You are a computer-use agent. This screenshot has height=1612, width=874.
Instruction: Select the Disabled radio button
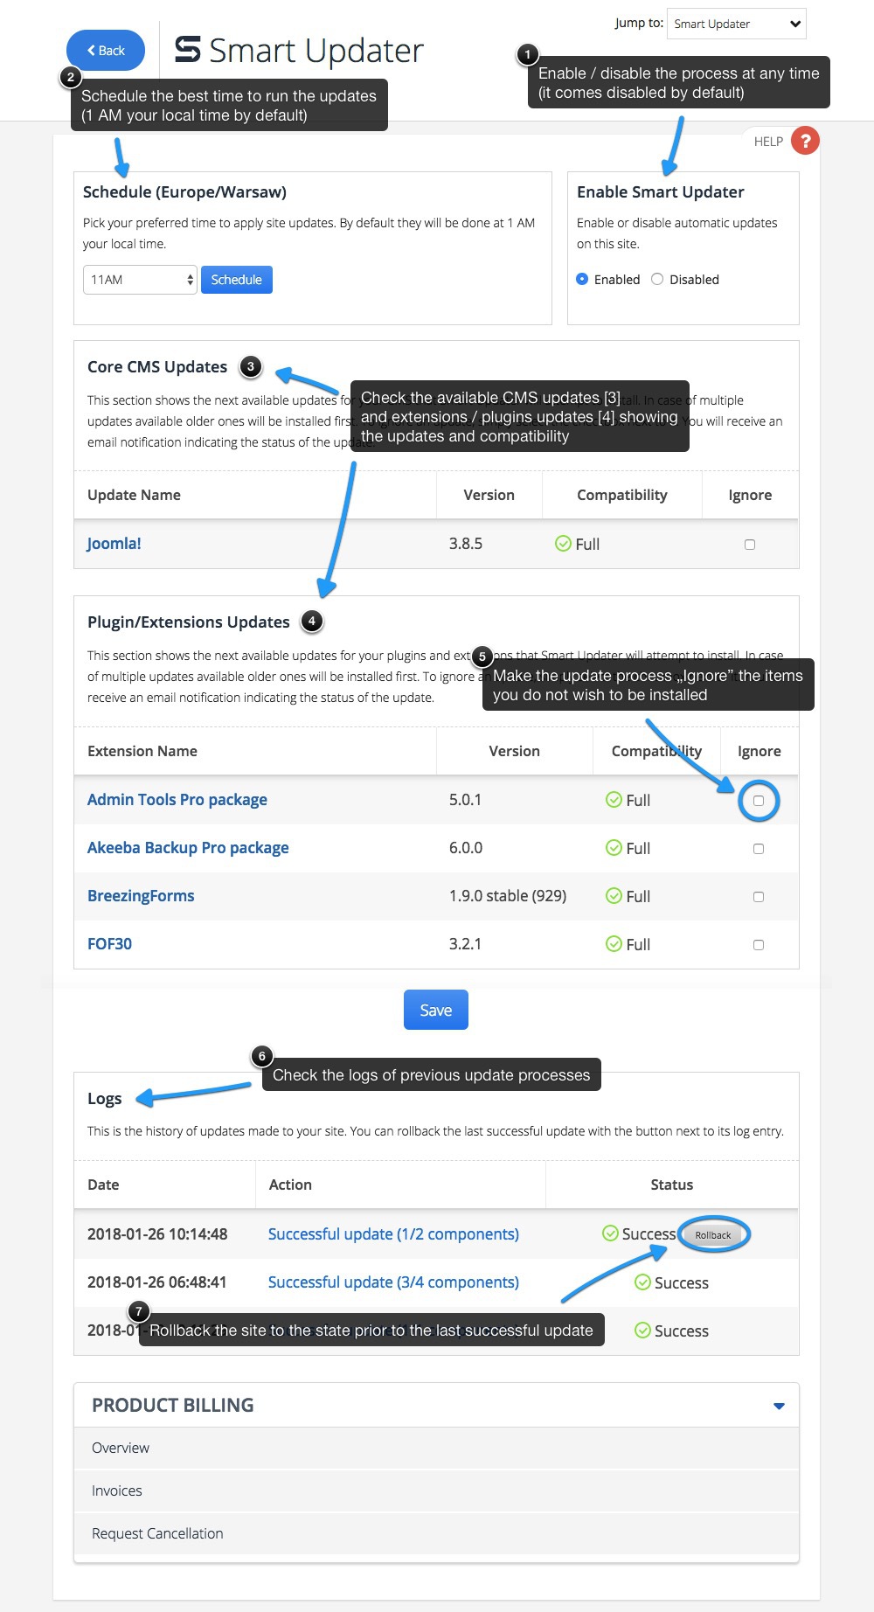[x=657, y=280]
